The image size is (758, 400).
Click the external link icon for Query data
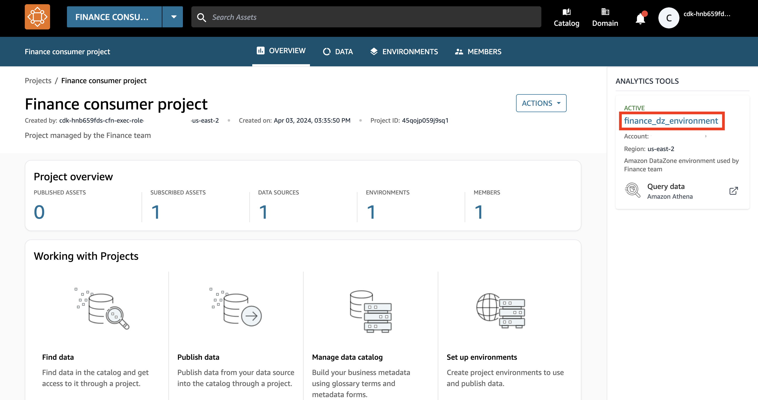tap(733, 191)
